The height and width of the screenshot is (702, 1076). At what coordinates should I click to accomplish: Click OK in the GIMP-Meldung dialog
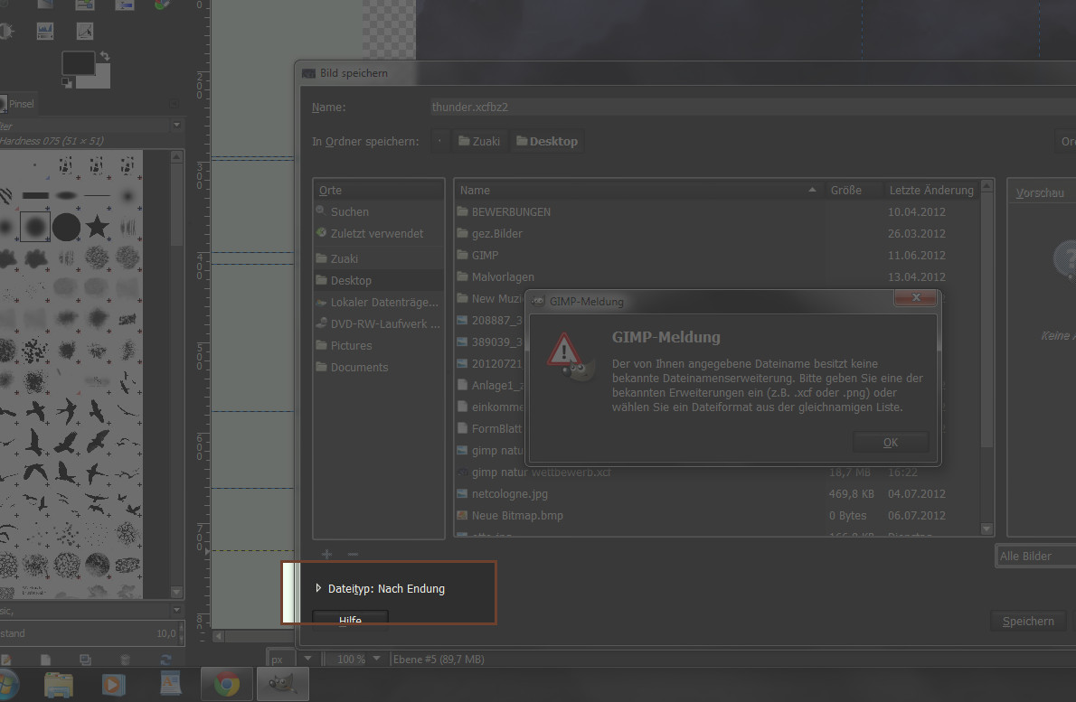pyautogui.click(x=890, y=442)
